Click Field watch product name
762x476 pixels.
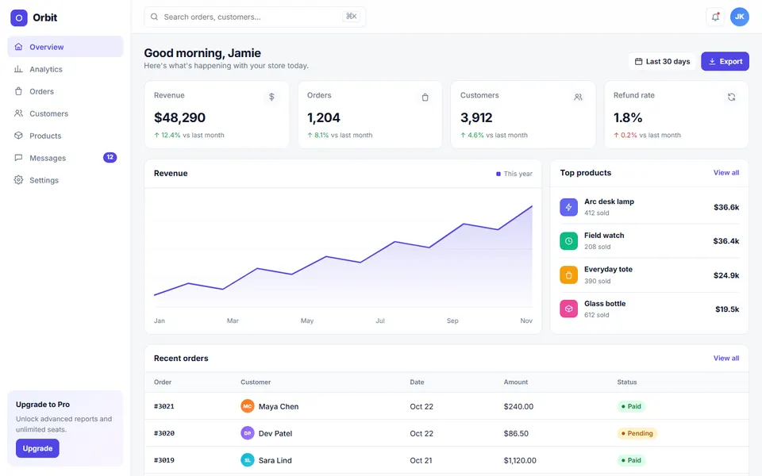(604, 236)
